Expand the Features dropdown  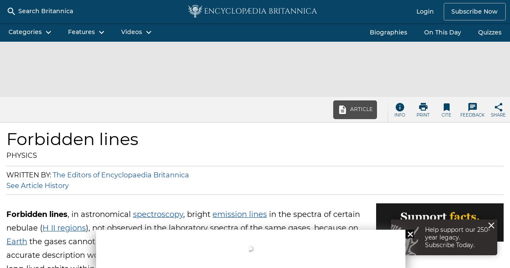[x=86, y=32]
